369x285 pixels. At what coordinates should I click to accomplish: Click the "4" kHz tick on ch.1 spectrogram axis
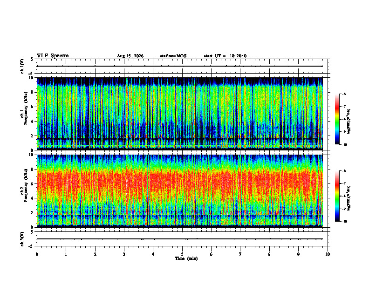coord(33,122)
